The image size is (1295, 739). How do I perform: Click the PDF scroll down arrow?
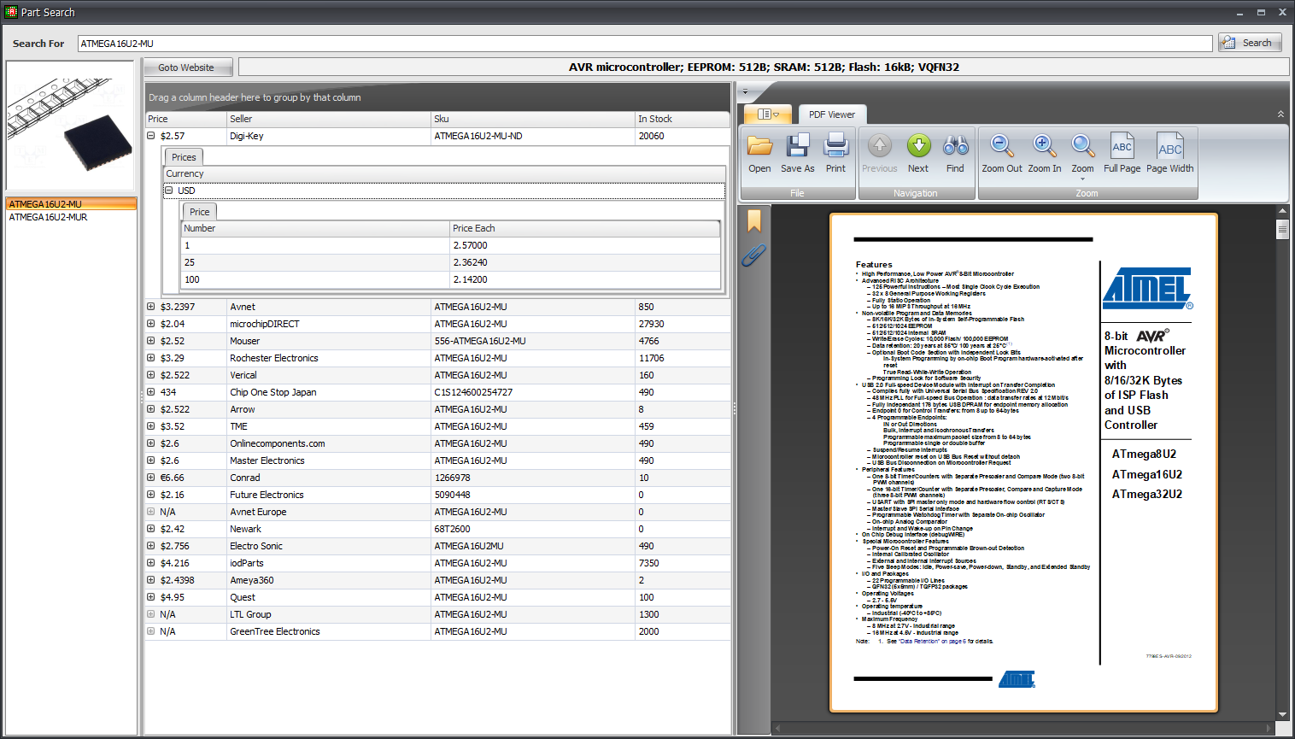coord(1282,715)
